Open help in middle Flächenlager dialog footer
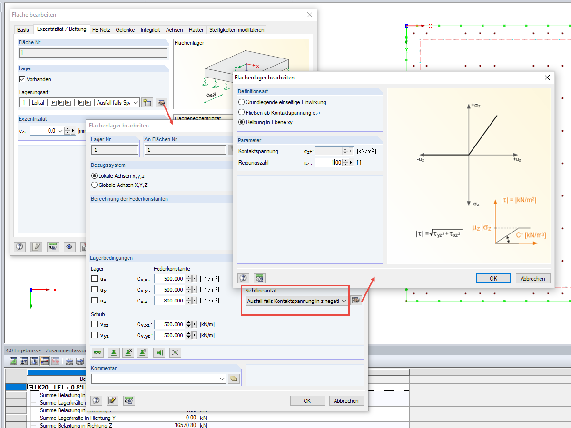The image size is (571, 428). click(x=97, y=400)
